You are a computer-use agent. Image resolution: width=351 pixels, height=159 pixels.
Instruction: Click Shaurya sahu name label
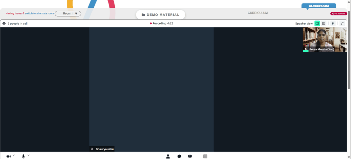coord(105,149)
